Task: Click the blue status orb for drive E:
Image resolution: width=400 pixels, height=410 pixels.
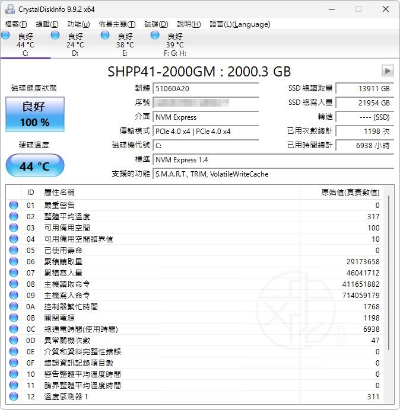Action: pyautogui.click(x=105, y=35)
